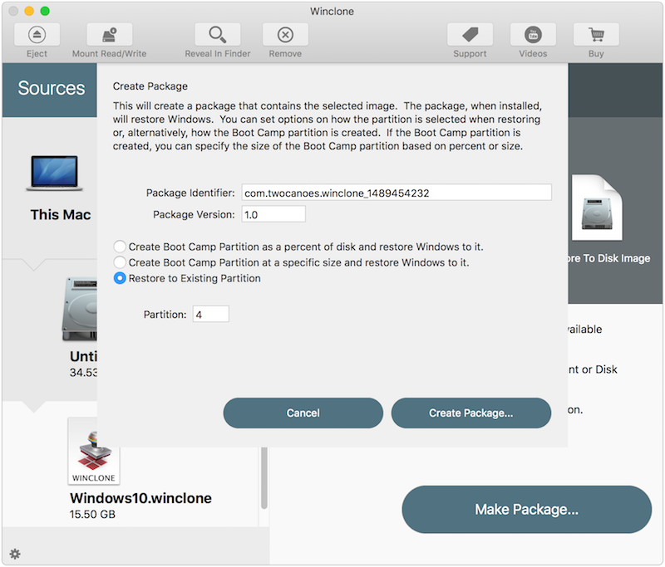Cancel the Create Package dialog
This screenshot has height=567, width=665.
(303, 413)
